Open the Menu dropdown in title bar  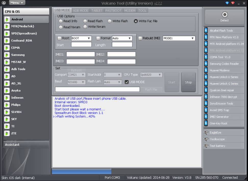pyautogui.click(x=17, y=3)
